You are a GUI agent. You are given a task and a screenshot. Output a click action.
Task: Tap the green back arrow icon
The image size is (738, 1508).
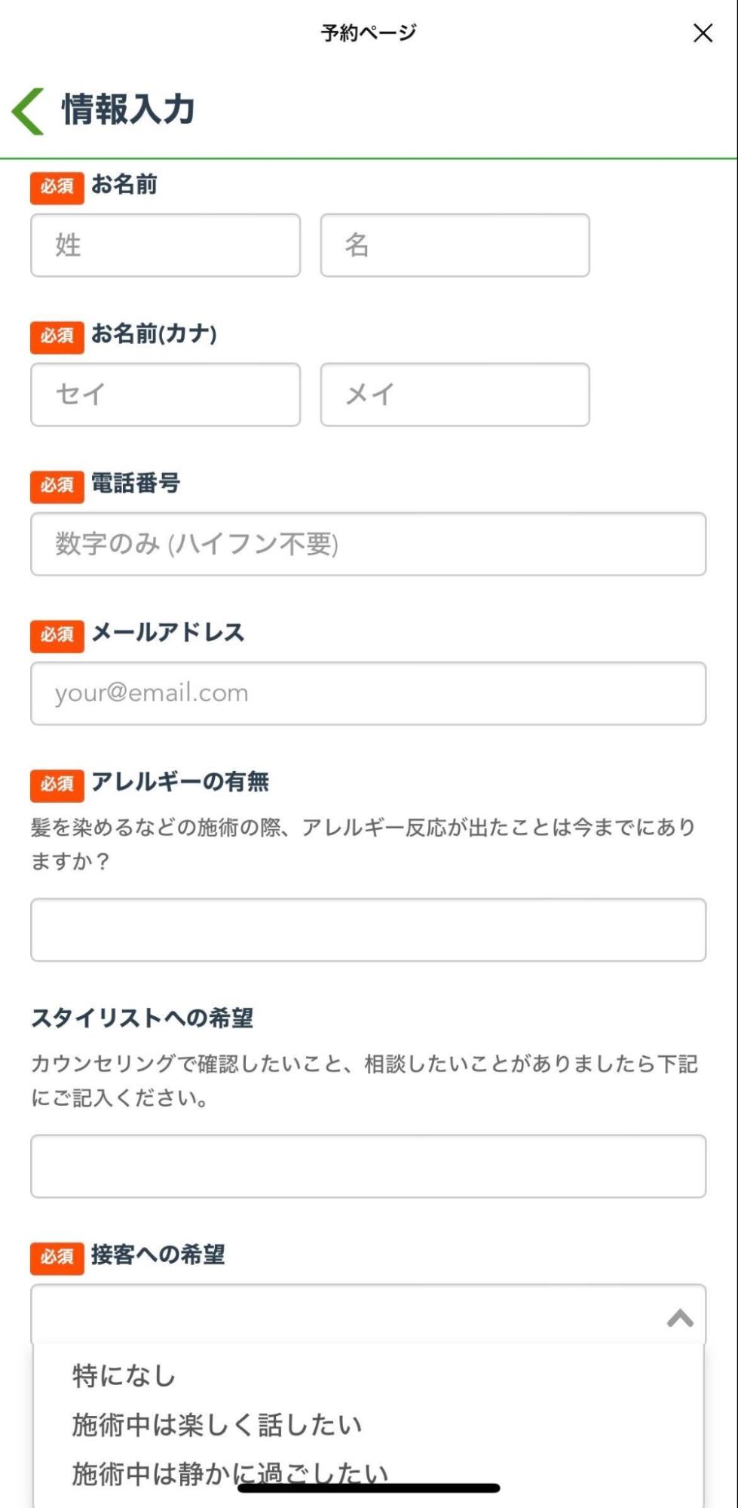[x=29, y=111]
